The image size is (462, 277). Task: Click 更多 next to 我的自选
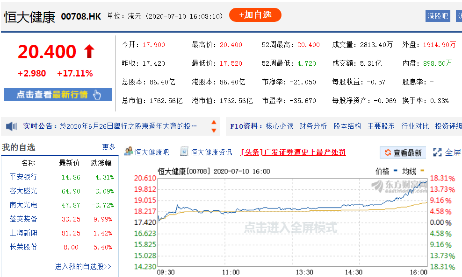108,147
